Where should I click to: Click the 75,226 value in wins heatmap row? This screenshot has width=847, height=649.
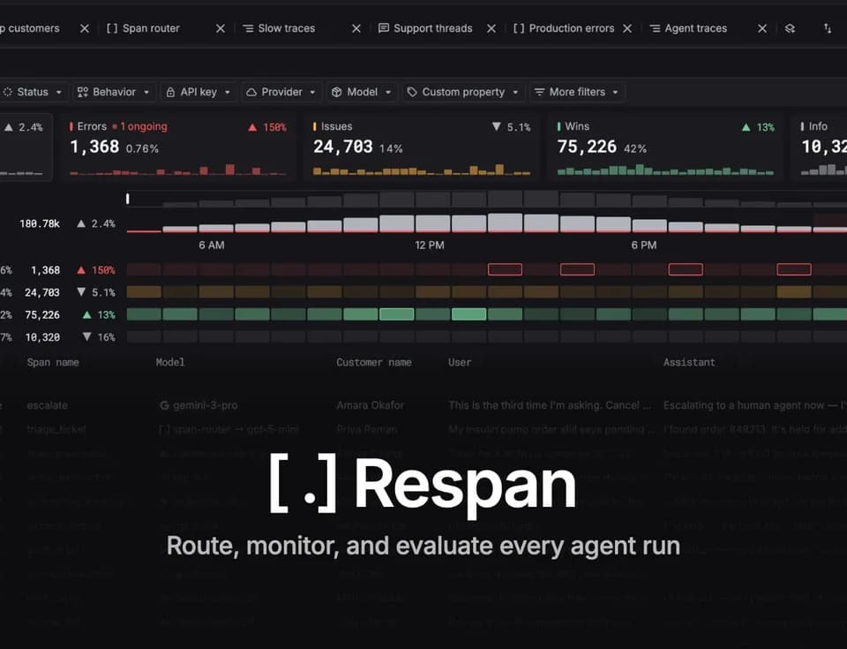(x=42, y=314)
